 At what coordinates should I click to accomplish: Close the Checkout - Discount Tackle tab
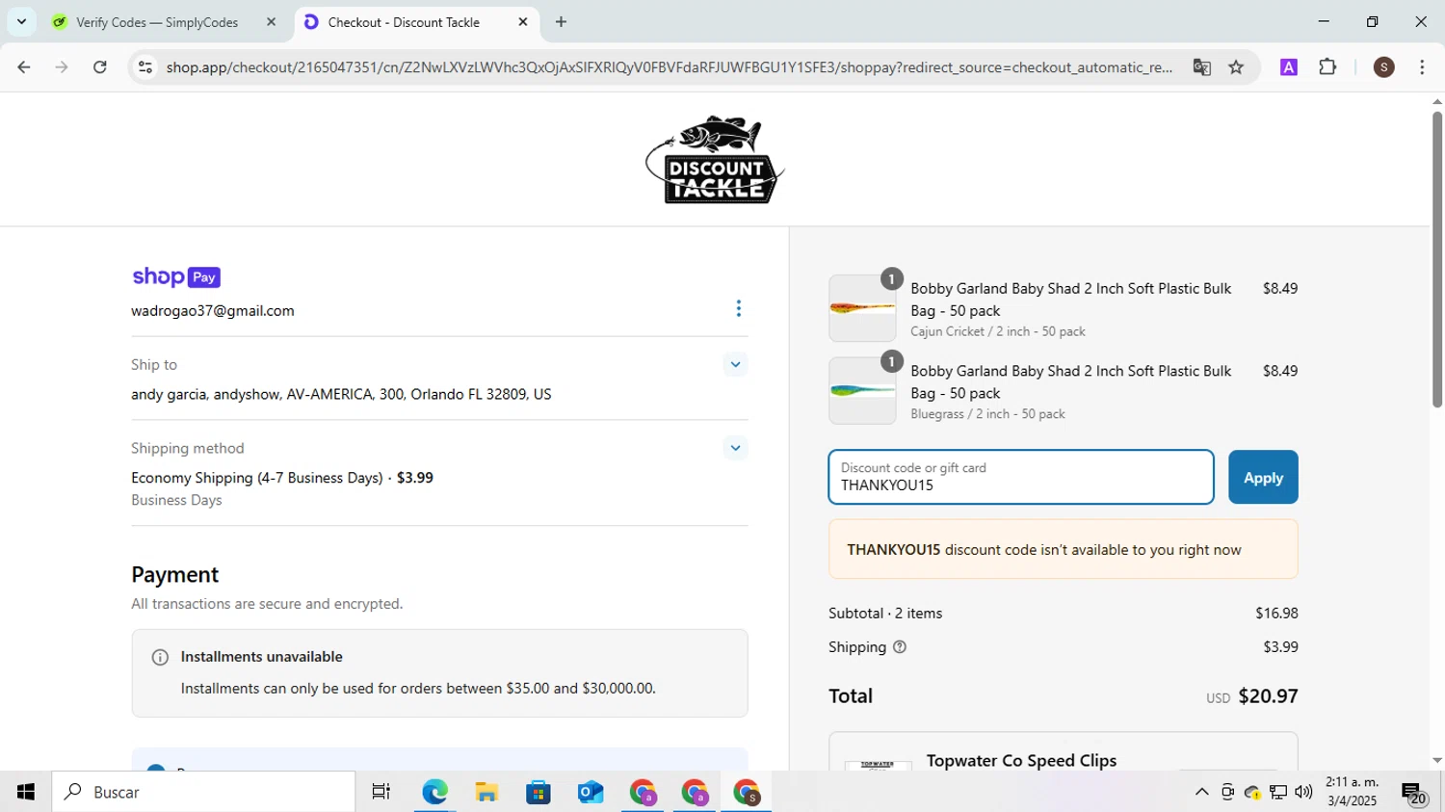[523, 22]
